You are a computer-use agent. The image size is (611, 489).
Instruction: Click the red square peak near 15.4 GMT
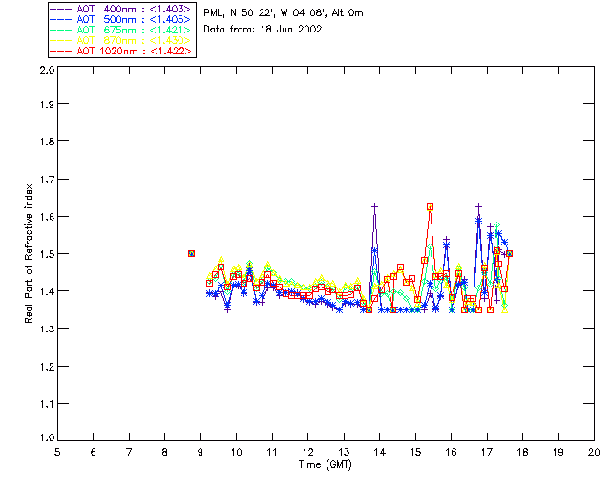click(x=430, y=207)
